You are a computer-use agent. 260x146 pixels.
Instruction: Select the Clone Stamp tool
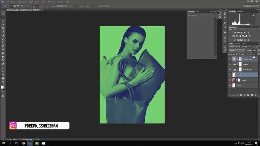tap(3, 42)
